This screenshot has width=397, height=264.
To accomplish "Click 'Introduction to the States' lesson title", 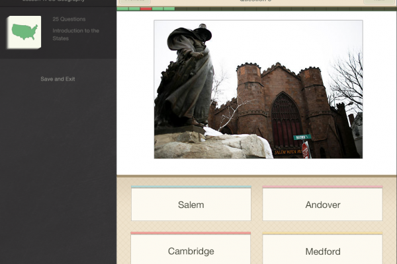I will [75, 34].
